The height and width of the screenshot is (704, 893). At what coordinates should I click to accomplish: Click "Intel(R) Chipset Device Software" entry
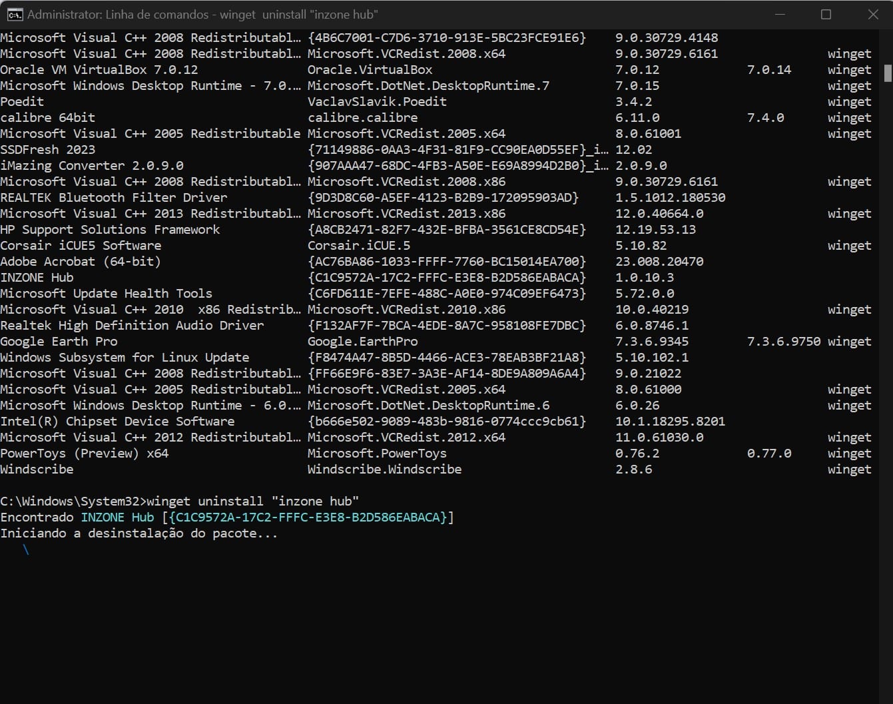point(117,421)
